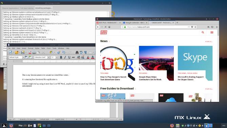This screenshot has width=227, height=128.
Task: Click VIEW ALL link beside News
Action: [209, 42]
